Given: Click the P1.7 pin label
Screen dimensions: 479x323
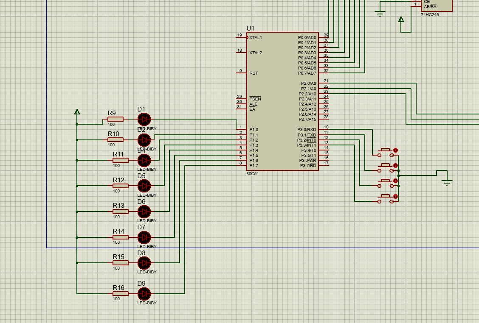Looking at the screenshot, I should [254, 166].
